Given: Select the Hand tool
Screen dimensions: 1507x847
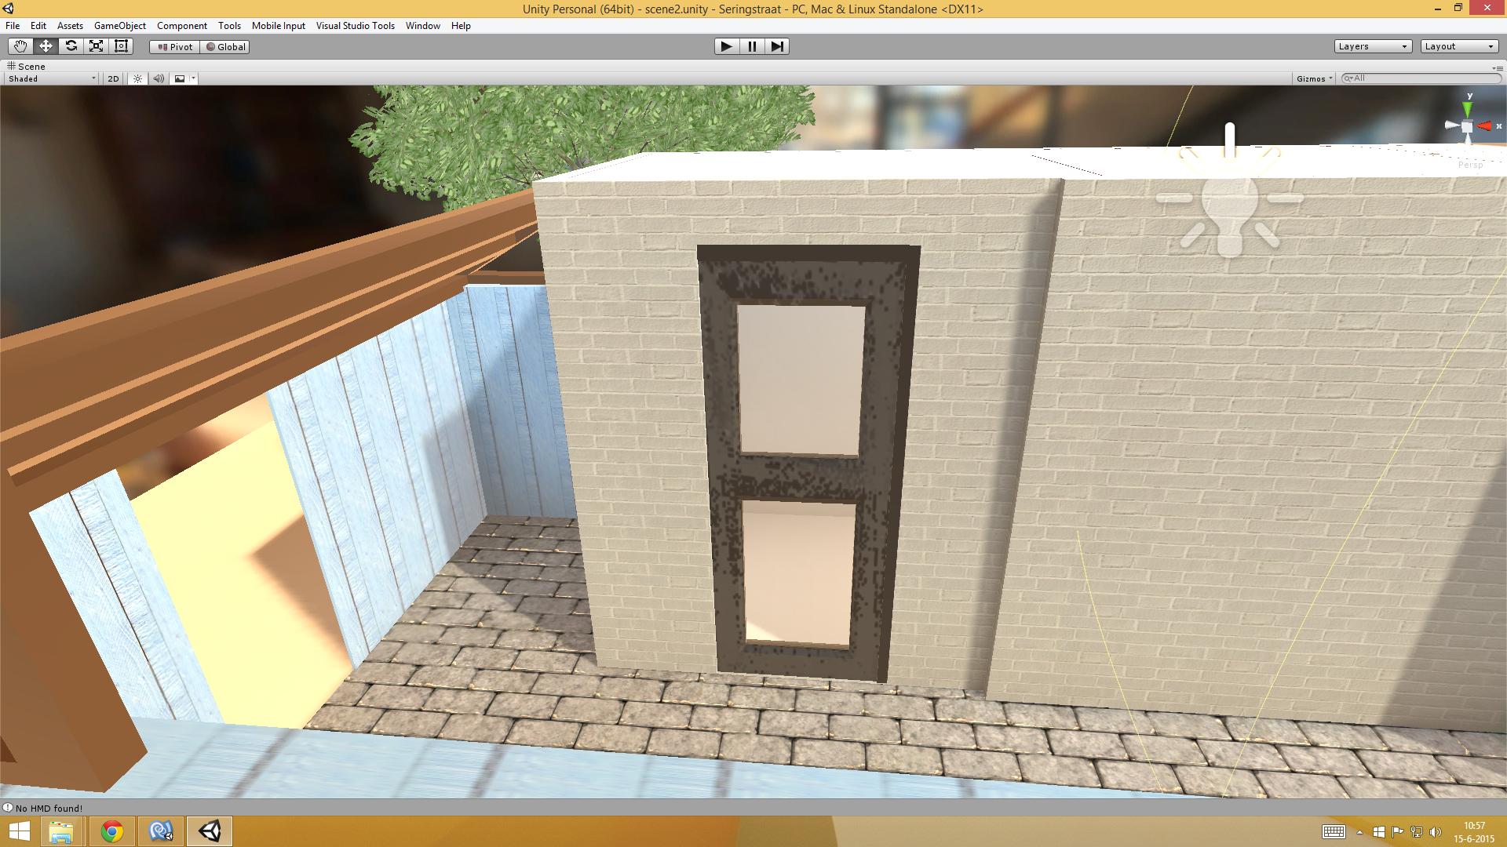Looking at the screenshot, I should click(x=20, y=46).
